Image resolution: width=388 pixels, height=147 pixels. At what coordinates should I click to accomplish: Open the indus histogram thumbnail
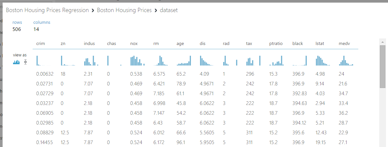pyautogui.click(x=91, y=61)
